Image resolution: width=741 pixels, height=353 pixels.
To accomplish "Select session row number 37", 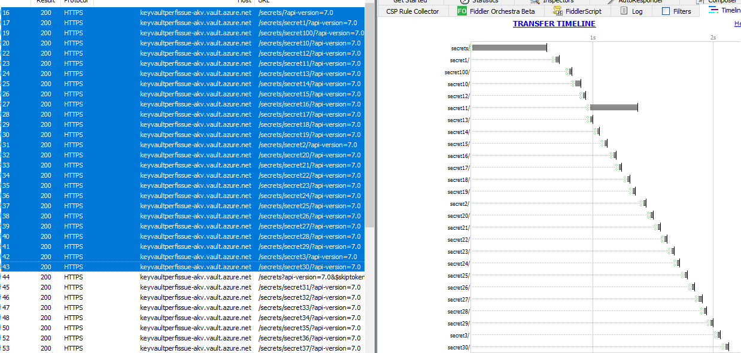I will click(182, 206).
